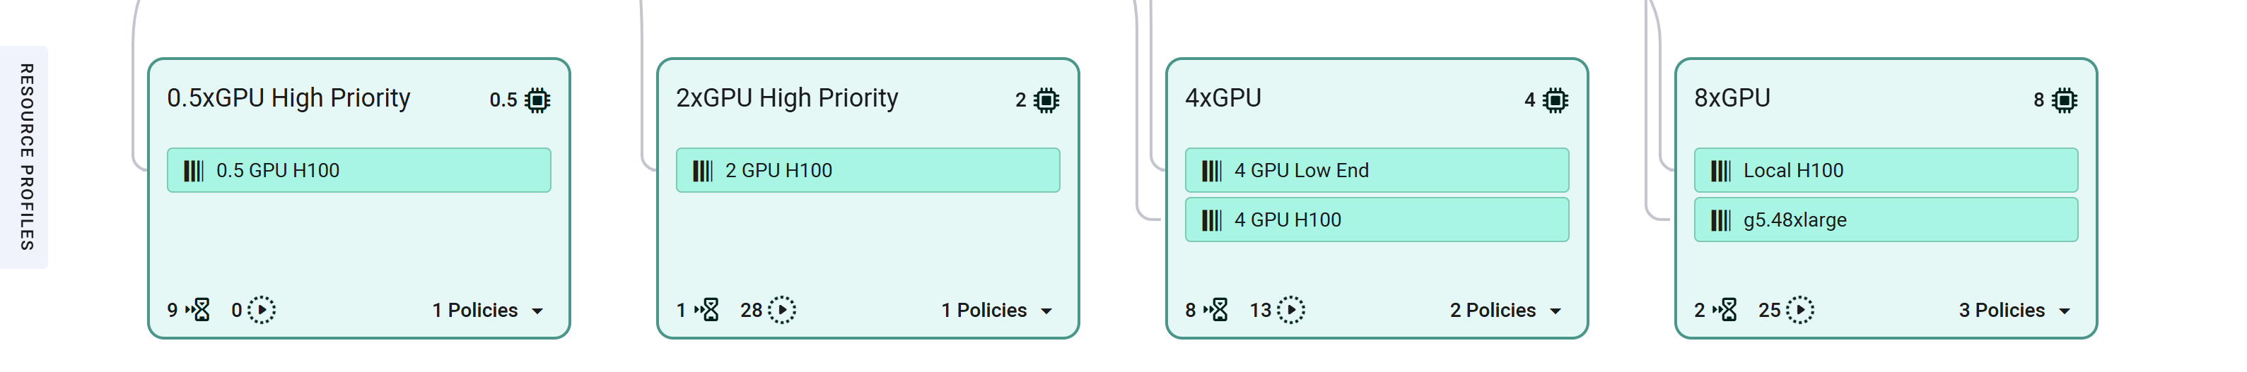Open the Resource Profiles side tab

click(x=25, y=157)
